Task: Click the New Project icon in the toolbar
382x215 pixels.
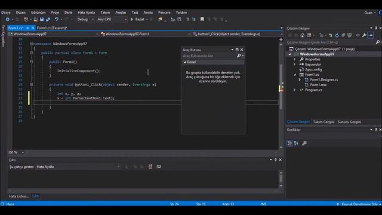Action: [x=26, y=19]
